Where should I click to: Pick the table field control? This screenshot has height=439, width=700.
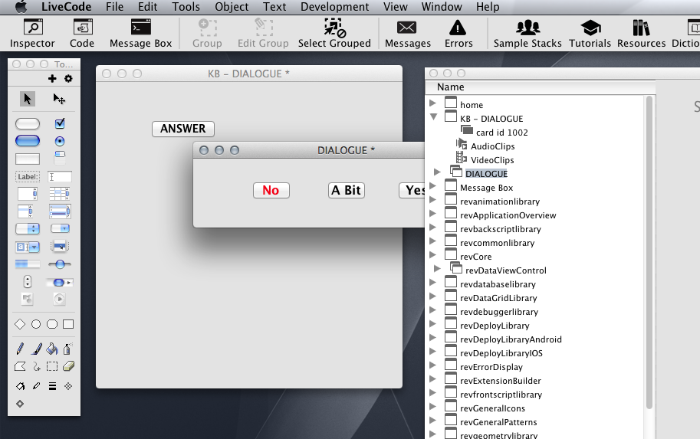[x=60, y=194]
